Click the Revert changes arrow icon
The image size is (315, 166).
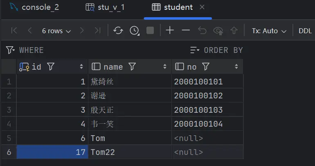coord(202,31)
